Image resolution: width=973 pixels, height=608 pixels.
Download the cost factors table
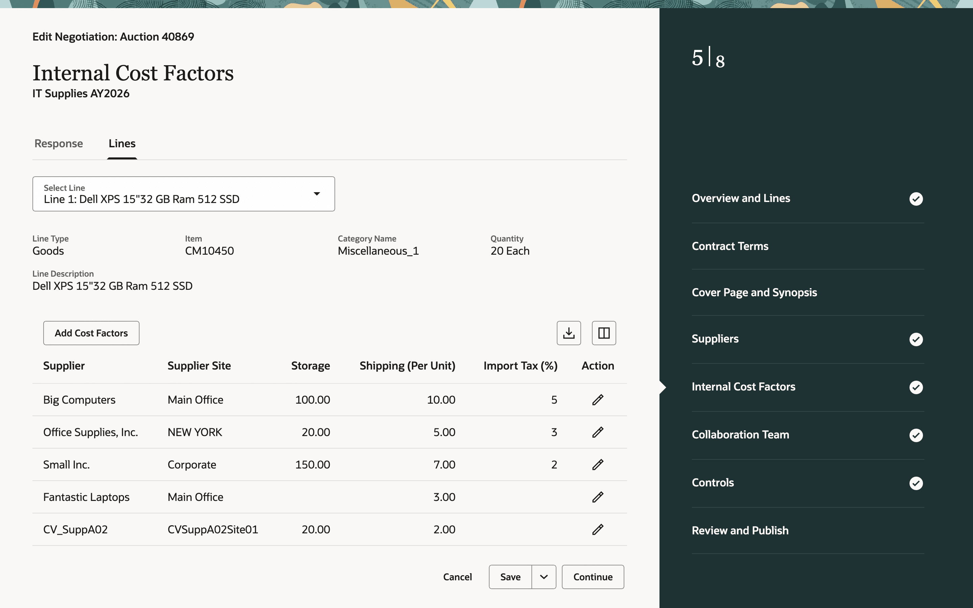[569, 333]
